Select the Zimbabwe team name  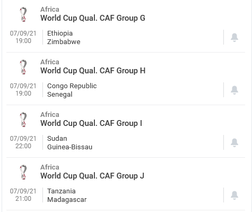tap(64, 42)
